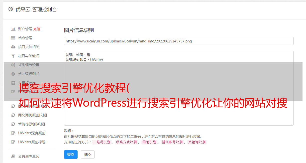Screen dimensions: 306x163
Task: Click the refresh icon for 智能伪原创[AI版]
Action: click(x=13, y=124)
